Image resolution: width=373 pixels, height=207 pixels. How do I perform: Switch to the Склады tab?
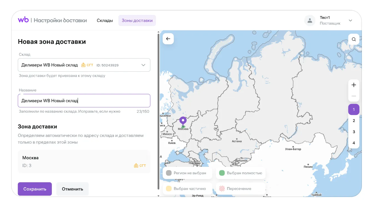[105, 21]
